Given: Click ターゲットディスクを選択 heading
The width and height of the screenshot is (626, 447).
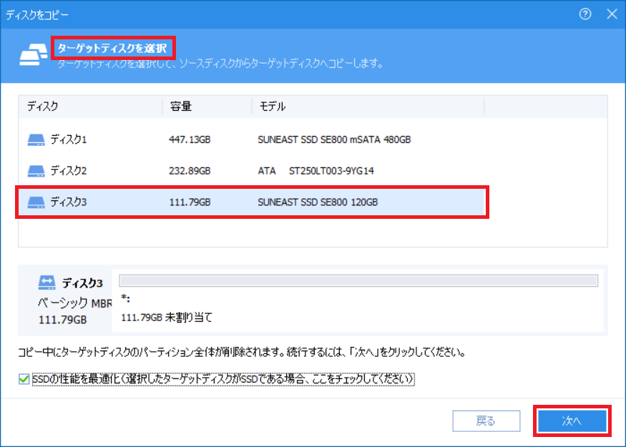Looking at the screenshot, I should tap(112, 49).
